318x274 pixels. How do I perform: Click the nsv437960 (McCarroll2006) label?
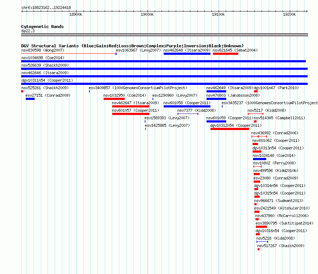[282, 216]
